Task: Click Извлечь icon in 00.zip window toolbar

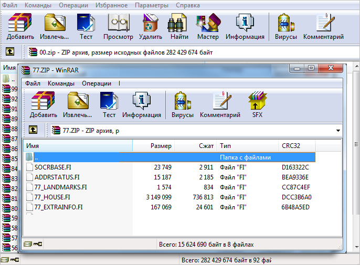Action: [x=55, y=22]
